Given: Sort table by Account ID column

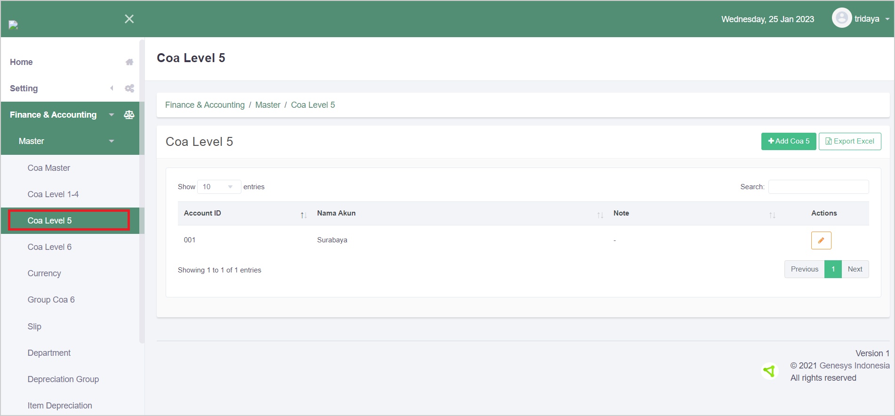Looking at the screenshot, I should (243, 214).
